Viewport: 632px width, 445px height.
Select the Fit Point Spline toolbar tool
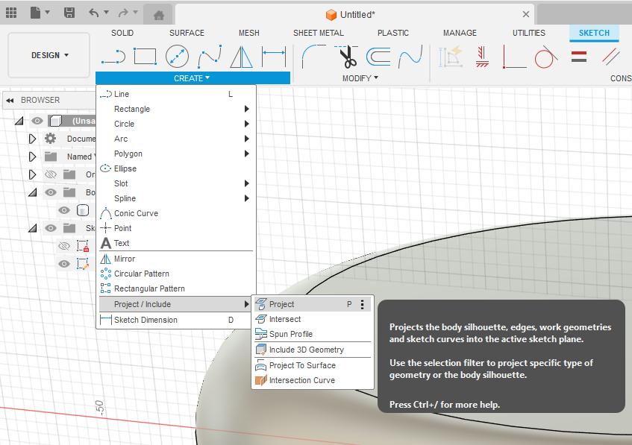pyautogui.click(x=210, y=57)
